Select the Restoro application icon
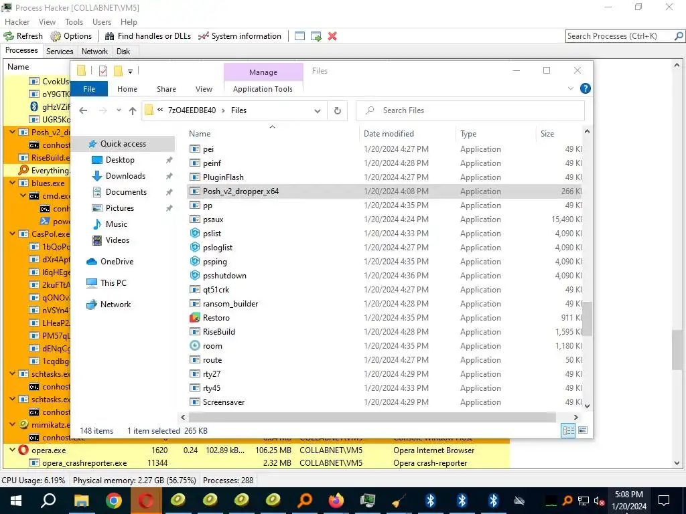The height and width of the screenshot is (514, 686). pos(195,318)
